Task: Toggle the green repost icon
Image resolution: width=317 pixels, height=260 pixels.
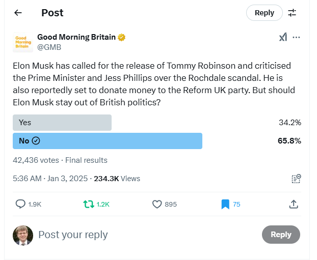Action: tap(89, 204)
